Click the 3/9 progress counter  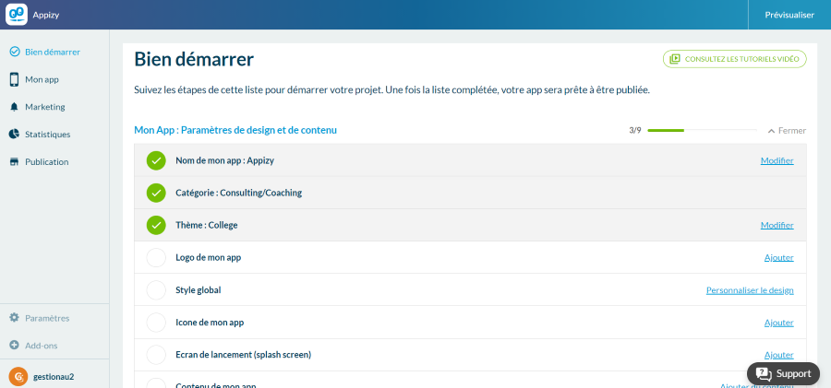coord(635,130)
